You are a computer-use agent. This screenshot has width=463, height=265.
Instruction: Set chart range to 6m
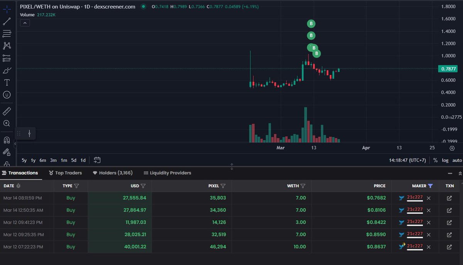(x=43, y=160)
